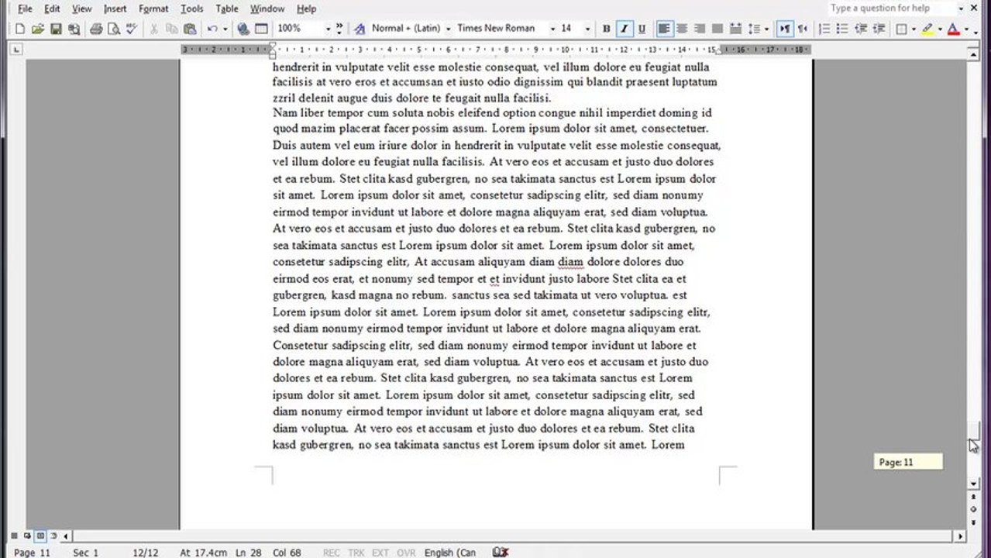Open the File menu
Image resolution: width=991 pixels, height=558 pixels.
25,9
